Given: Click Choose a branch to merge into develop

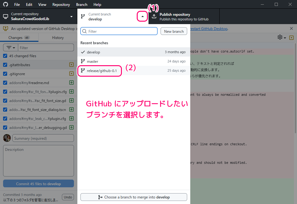Looking at the screenshot, I should point(134,197).
